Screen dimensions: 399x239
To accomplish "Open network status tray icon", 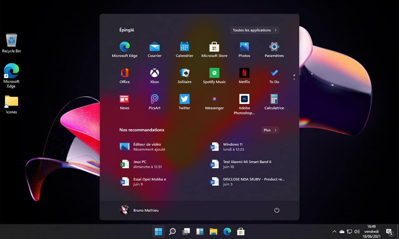I will [x=349, y=232].
